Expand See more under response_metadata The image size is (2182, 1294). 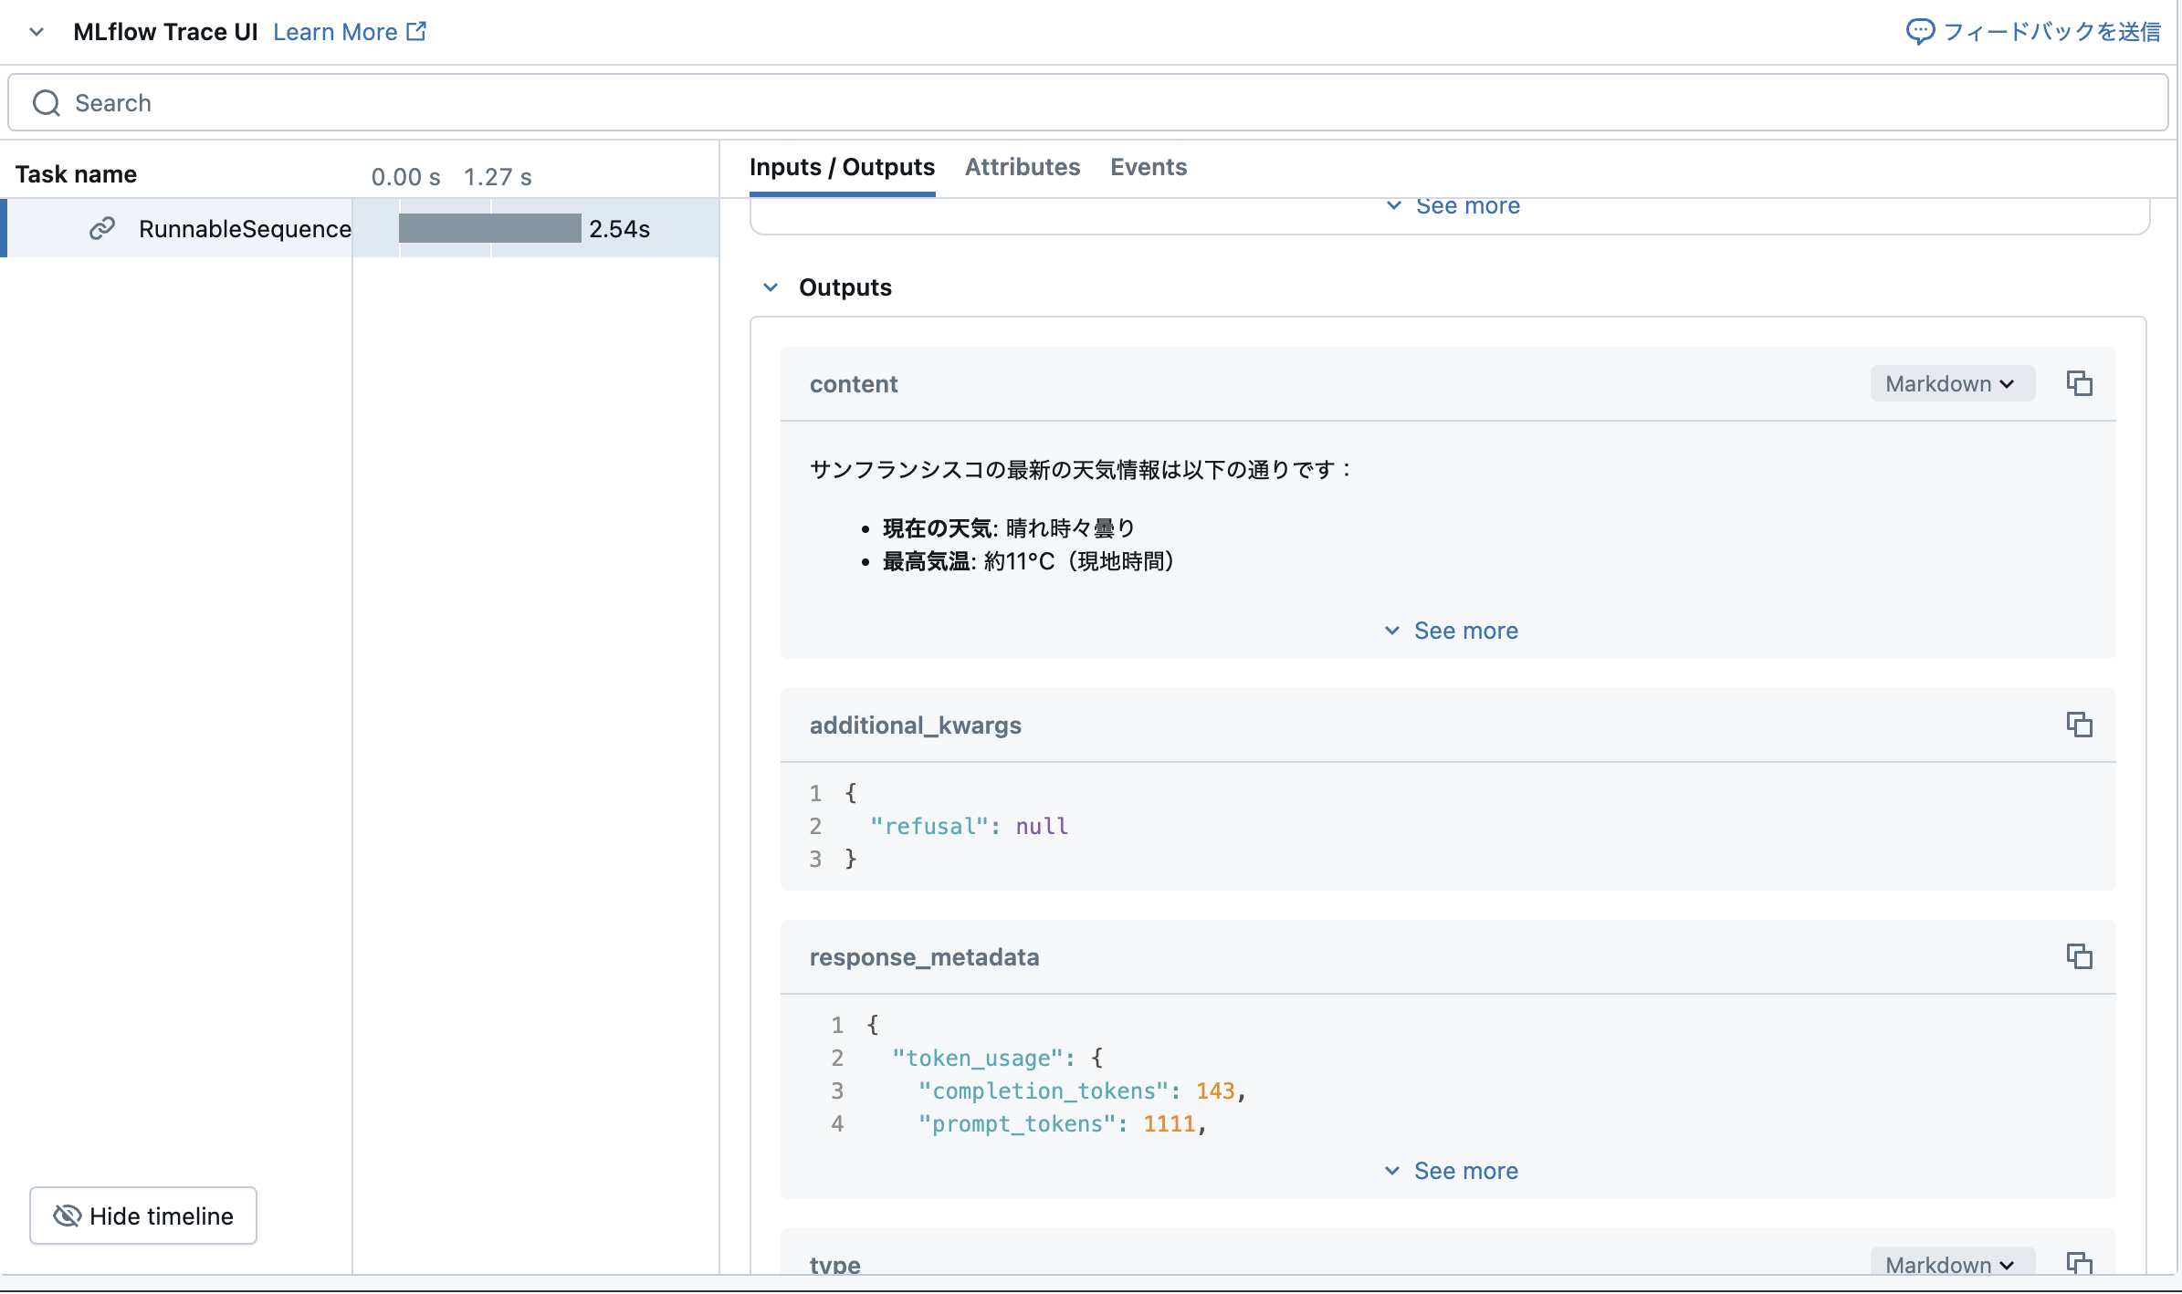click(1450, 1171)
